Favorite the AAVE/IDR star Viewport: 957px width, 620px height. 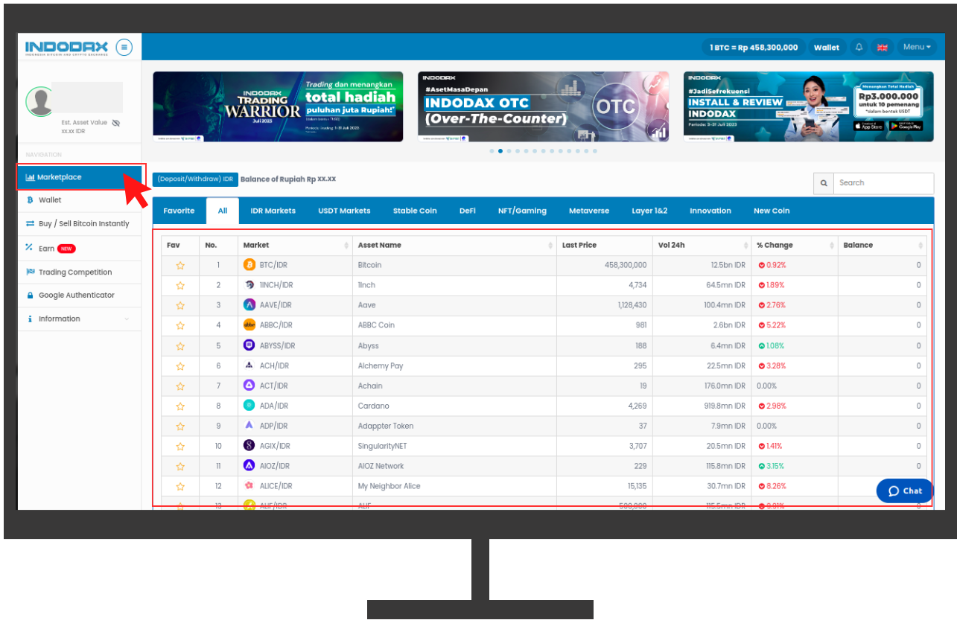[180, 305]
